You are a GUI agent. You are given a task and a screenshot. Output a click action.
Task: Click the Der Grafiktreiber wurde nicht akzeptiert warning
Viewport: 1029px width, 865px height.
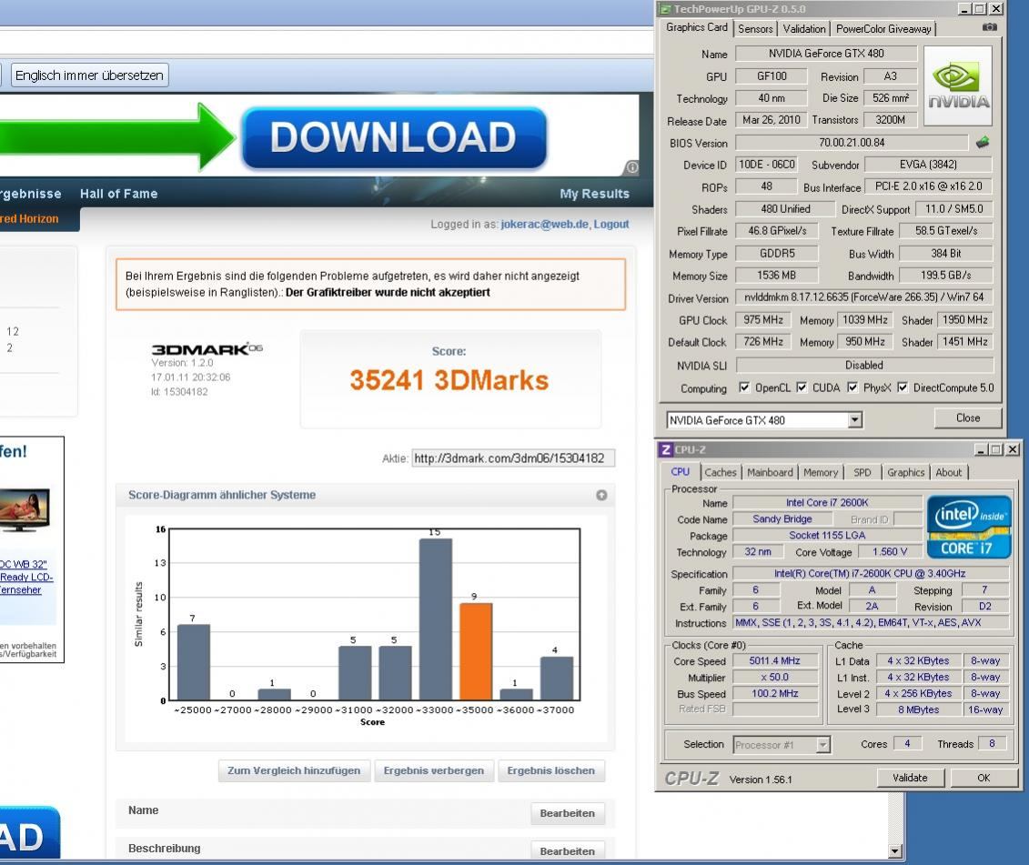(388, 293)
